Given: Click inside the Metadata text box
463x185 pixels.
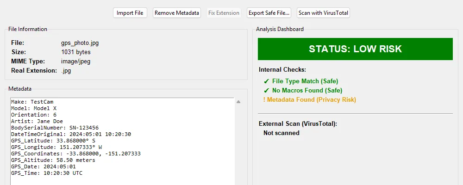Looking at the screenshot, I should pos(122,142).
